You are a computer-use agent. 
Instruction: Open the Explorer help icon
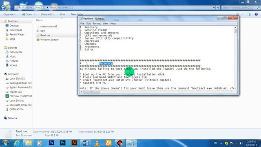(256, 14)
